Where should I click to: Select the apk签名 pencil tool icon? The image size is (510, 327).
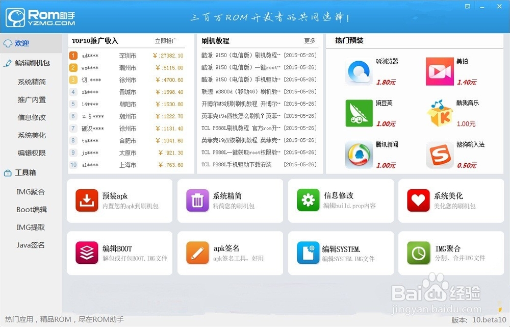(x=197, y=252)
